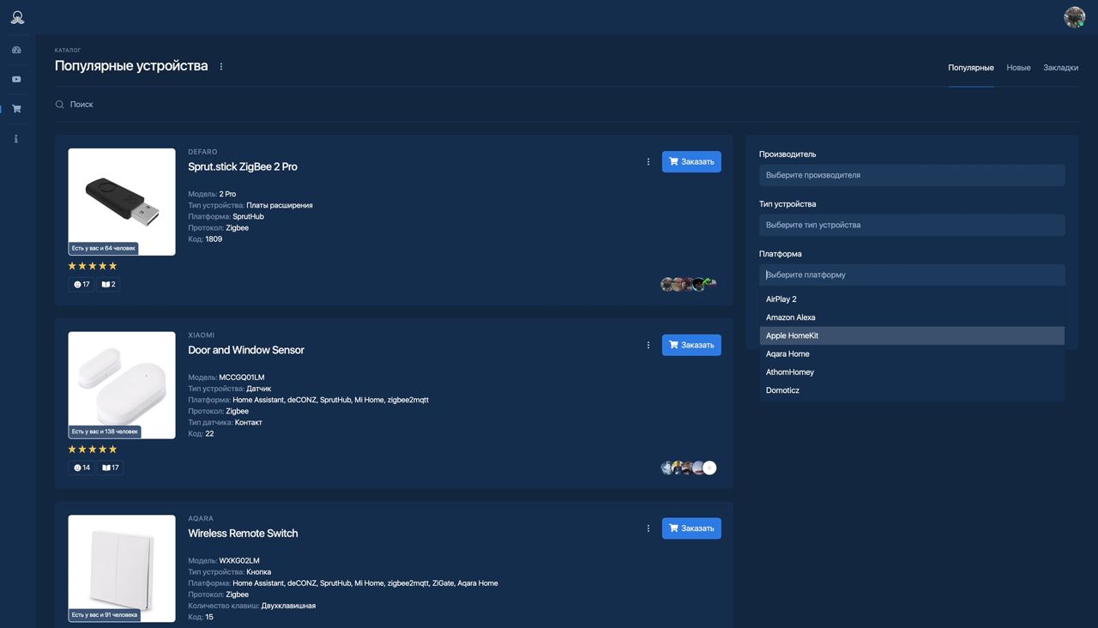The height and width of the screenshot is (628, 1098).
Task: Open the info icon in sidebar
Action: click(16, 139)
